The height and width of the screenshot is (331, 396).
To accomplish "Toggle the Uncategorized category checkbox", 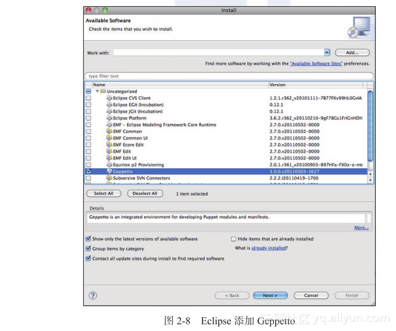I will tap(89, 91).
